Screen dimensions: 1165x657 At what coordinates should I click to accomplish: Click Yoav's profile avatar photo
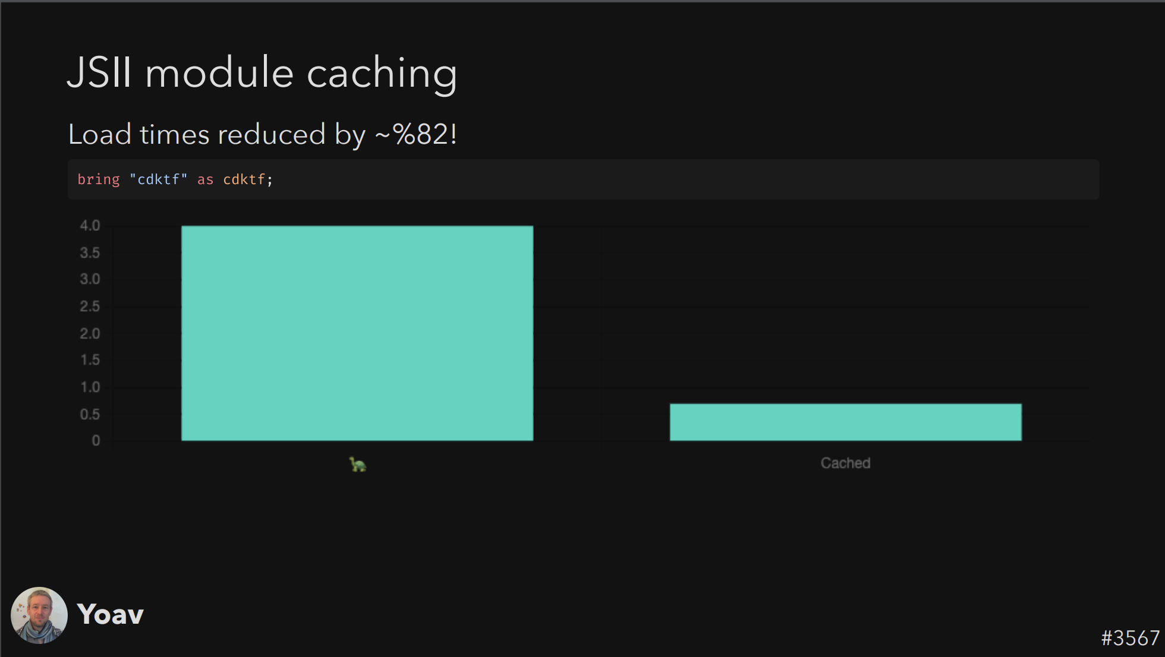coord(39,615)
